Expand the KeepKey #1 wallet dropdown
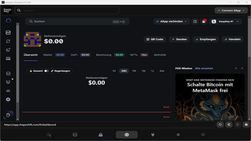251x141 pixels. coord(225,21)
